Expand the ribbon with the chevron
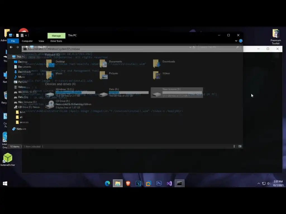The width and height of the screenshot is (286, 214). (x=236, y=41)
